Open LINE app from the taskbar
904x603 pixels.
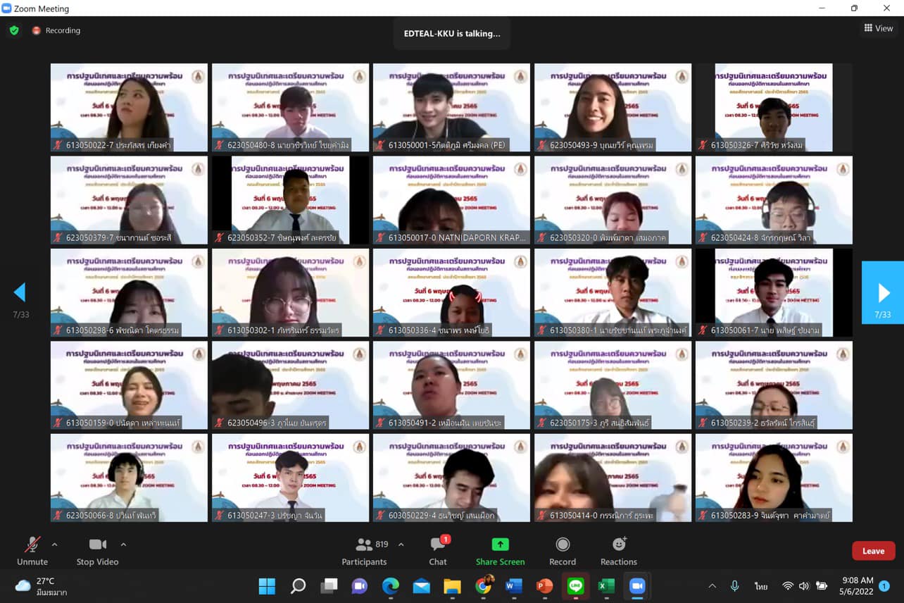point(575,586)
